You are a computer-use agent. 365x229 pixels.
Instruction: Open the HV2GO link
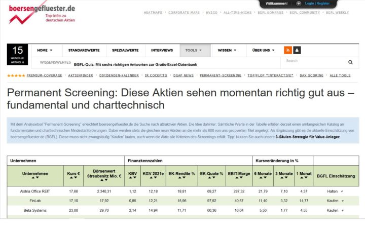(x=211, y=13)
